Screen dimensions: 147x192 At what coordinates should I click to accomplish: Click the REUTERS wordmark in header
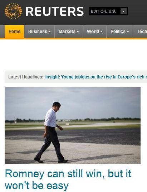(x=55, y=11)
